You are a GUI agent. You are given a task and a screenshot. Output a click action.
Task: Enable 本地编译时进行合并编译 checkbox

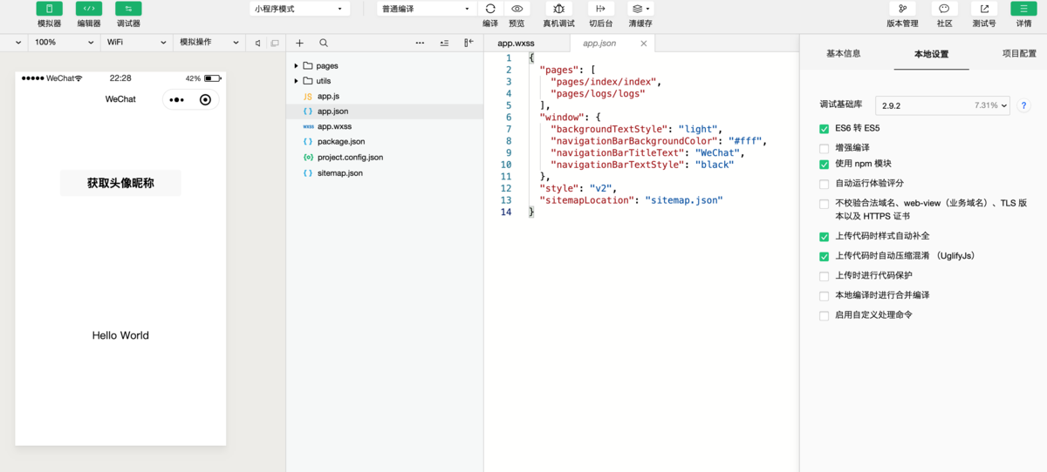[824, 296]
